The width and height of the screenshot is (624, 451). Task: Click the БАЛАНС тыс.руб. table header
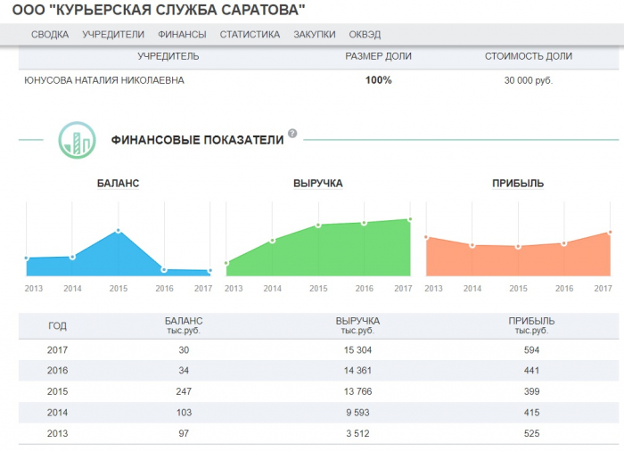184,325
